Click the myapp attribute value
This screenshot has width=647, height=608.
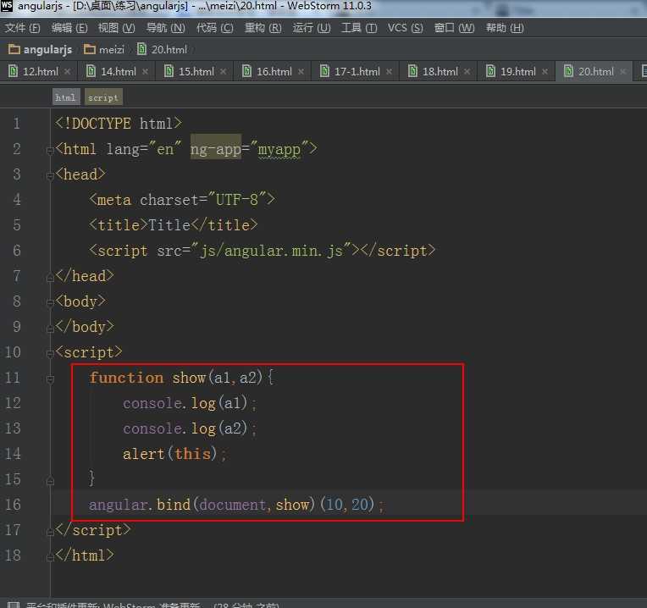(x=279, y=149)
